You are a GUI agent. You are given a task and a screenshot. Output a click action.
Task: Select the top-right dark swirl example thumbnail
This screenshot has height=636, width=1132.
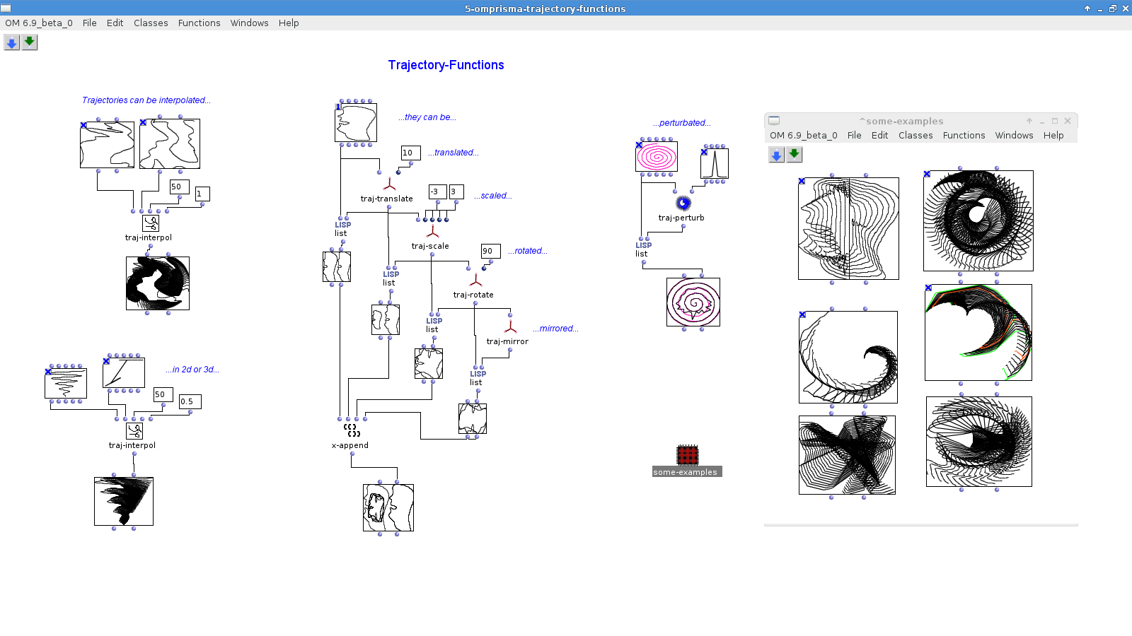[978, 220]
